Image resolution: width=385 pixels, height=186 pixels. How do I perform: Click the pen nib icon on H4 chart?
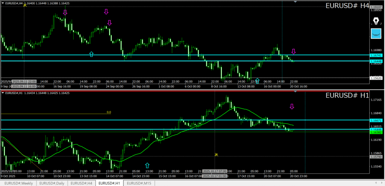(376, 20)
